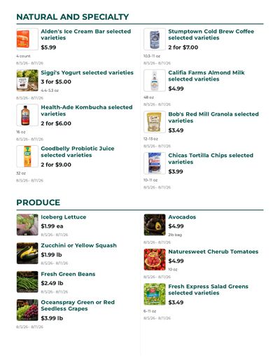Click the Zucchini or Yellow Squash title
280x363 pixels.
78,245
